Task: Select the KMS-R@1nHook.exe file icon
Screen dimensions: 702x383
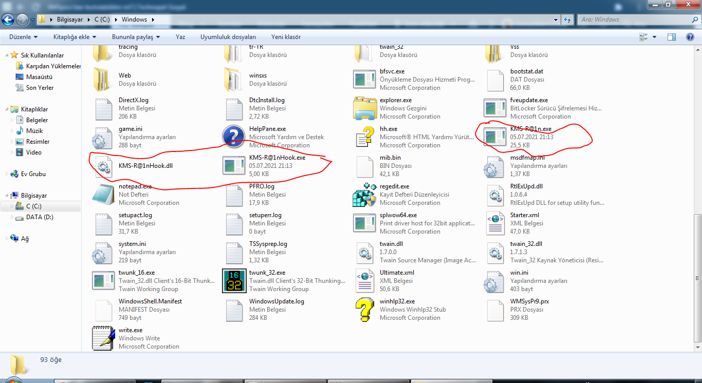Action: 234,166
